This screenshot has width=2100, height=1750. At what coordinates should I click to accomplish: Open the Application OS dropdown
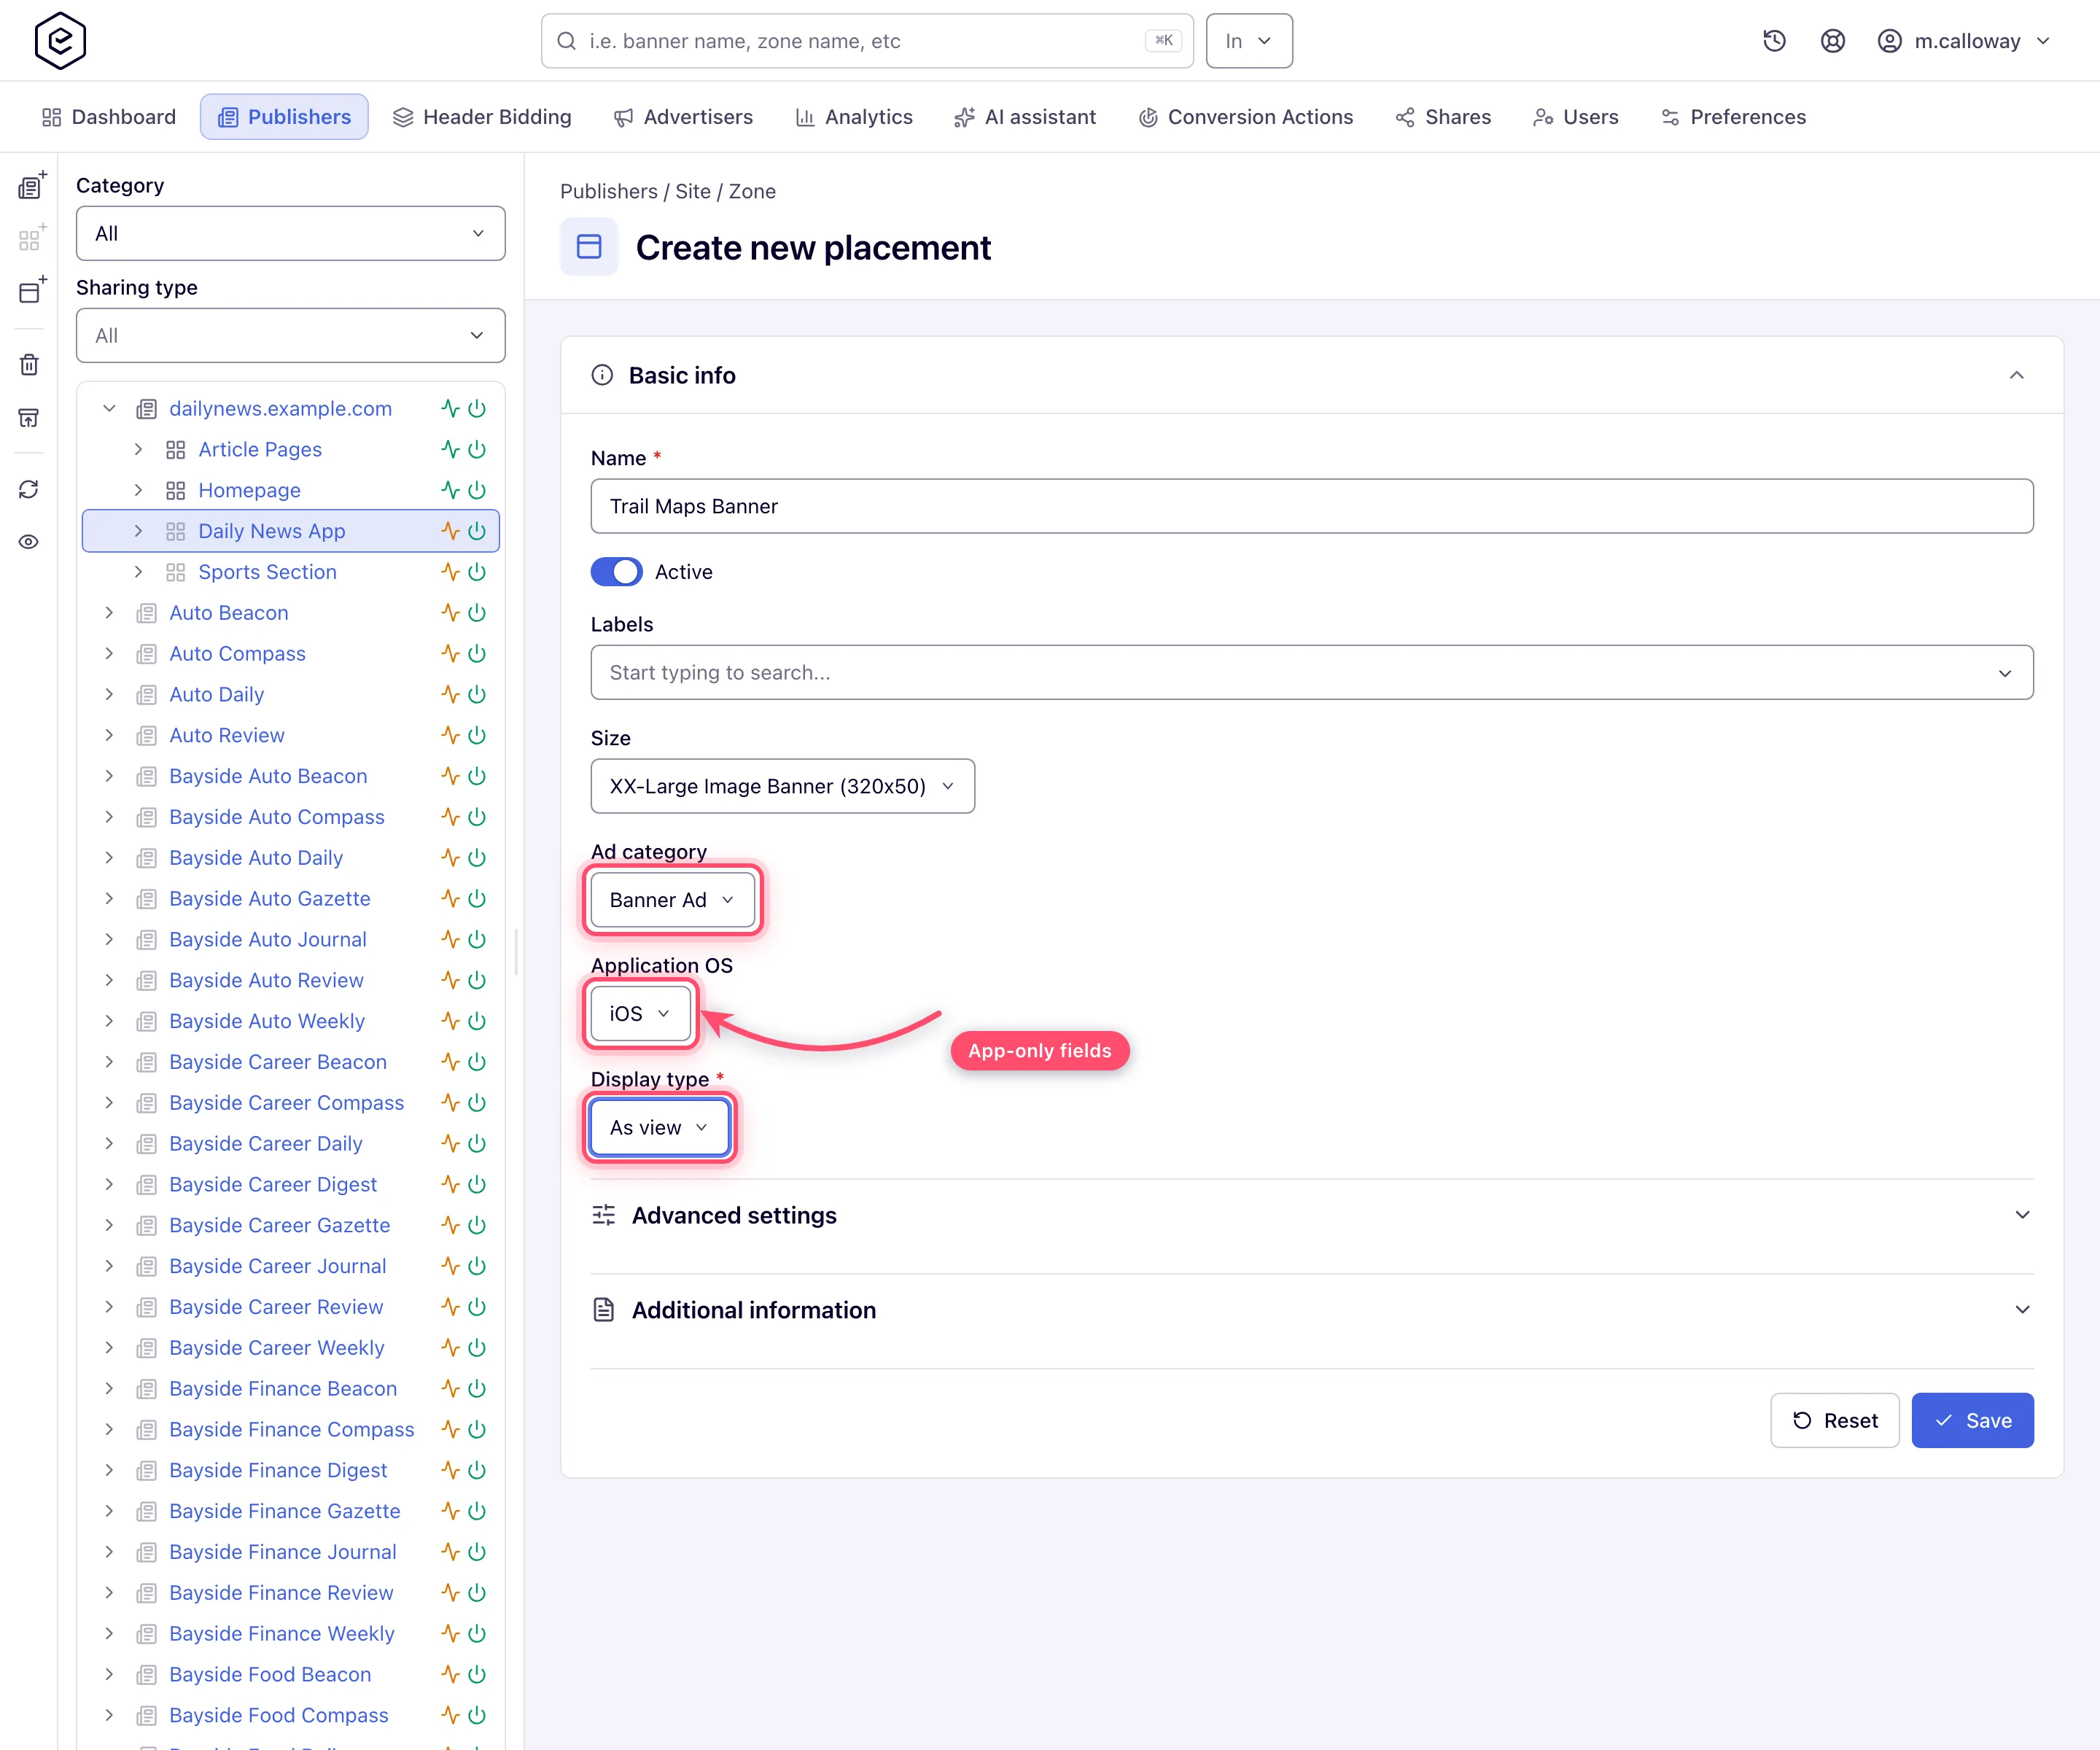pos(640,1013)
